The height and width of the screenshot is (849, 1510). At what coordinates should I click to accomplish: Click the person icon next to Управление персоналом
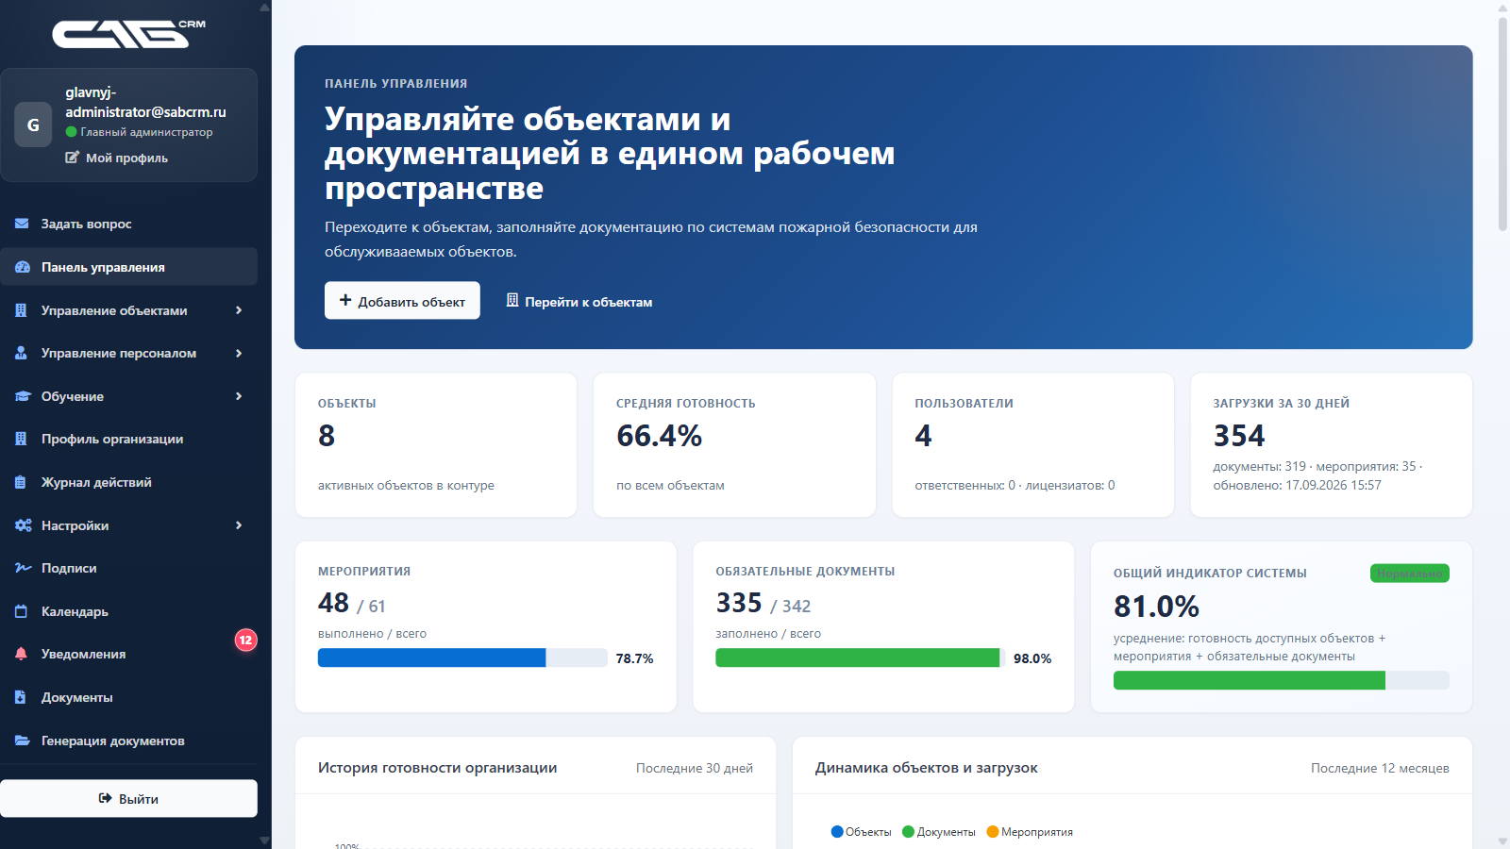pos(21,353)
